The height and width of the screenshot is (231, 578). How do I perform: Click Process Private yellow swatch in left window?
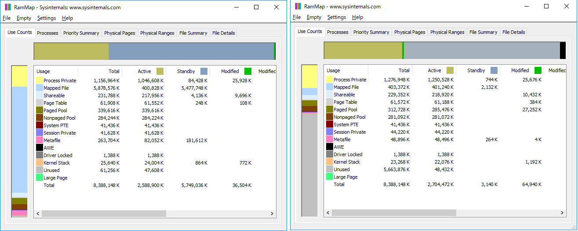click(x=40, y=81)
